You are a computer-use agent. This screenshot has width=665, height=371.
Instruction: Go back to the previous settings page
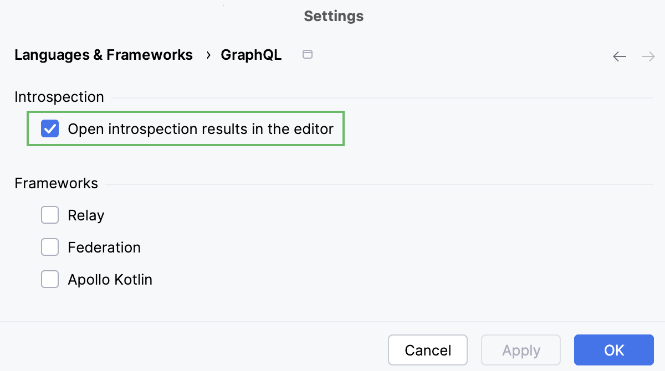pos(620,56)
